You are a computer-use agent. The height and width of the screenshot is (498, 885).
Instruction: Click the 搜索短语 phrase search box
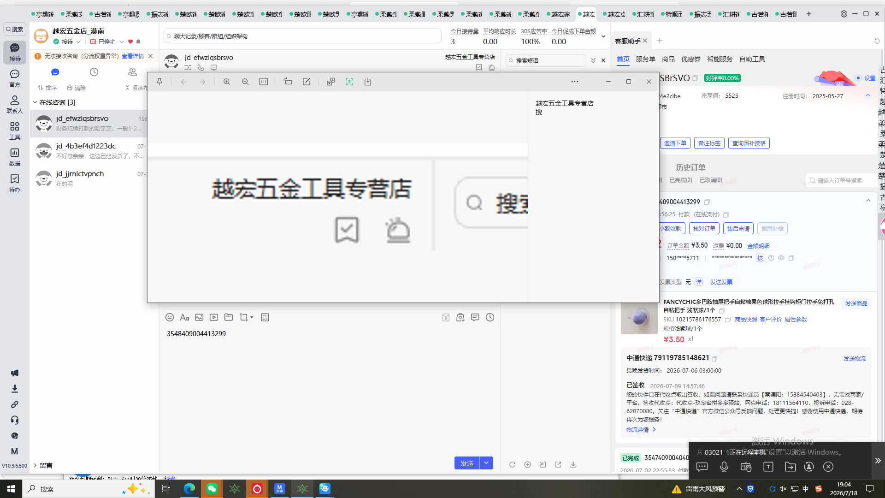(546, 60)
